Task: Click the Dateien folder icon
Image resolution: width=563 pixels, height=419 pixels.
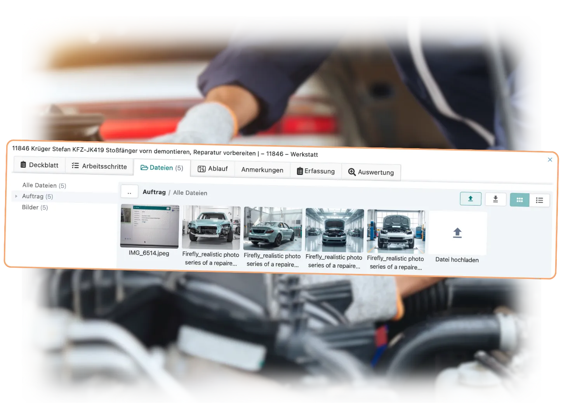Action: coord(144,168)
